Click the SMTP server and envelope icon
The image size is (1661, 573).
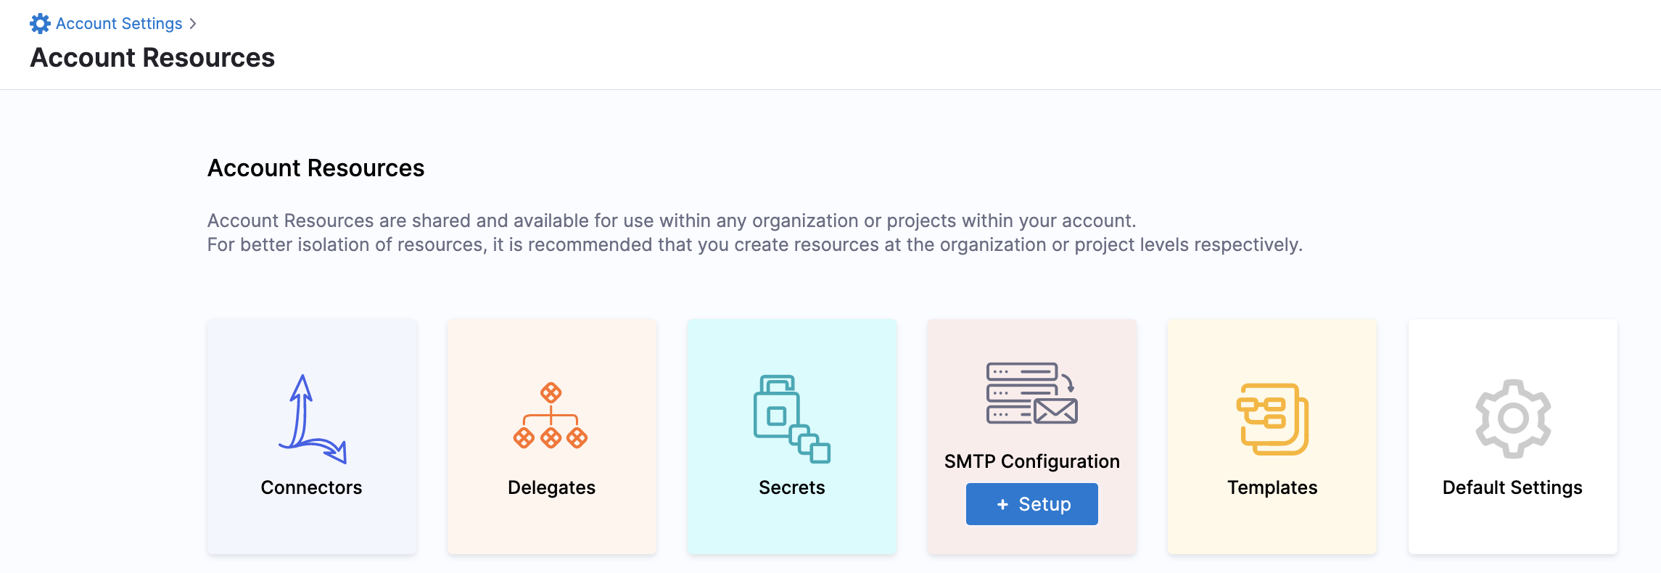point(1031,393)
